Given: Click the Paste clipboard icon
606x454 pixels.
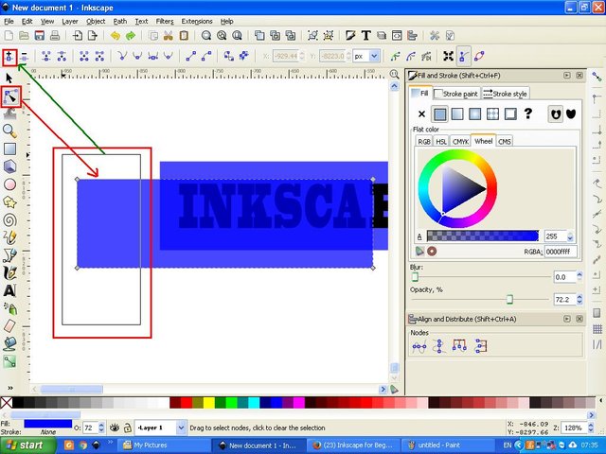Looking at the screenshot, I should (x=184, y=36).
